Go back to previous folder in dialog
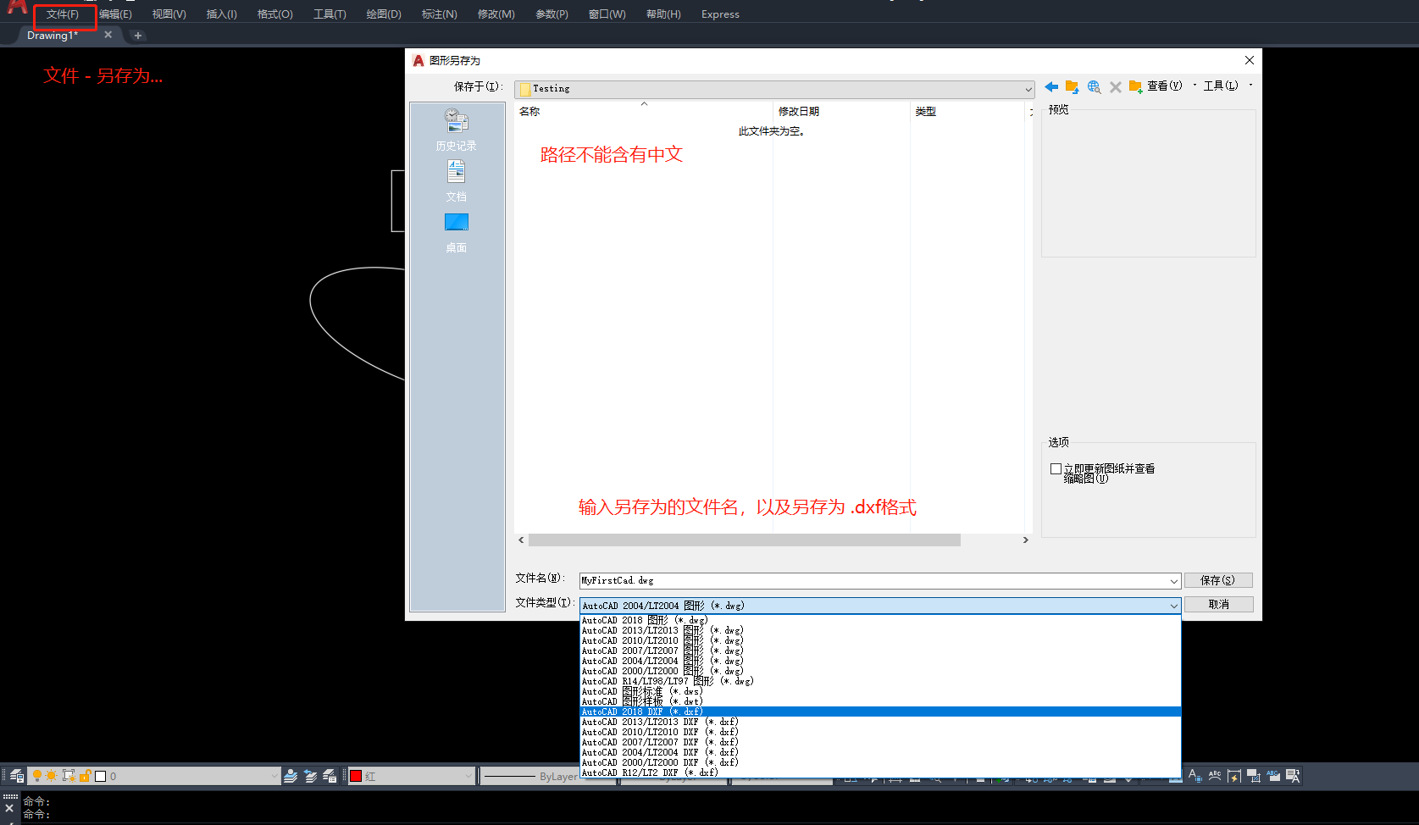This screenshot has height=825, width=1419. (1051, 86)
